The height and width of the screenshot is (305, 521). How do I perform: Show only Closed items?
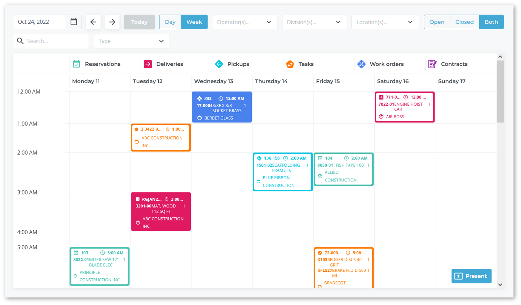(x=464, y=22)
